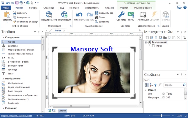Open the Text1 object dropdown
Screen dimensions: 188x118
click(x=185, y=80)
